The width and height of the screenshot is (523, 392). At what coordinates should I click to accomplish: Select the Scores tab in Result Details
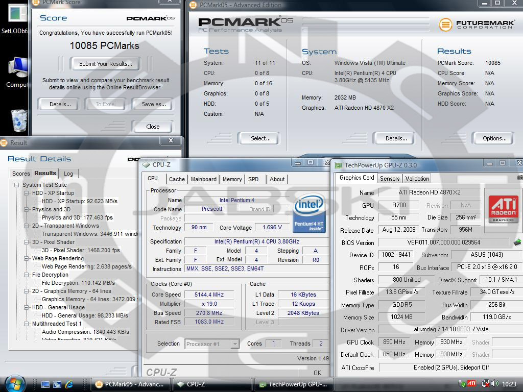(x=21, y=174)
